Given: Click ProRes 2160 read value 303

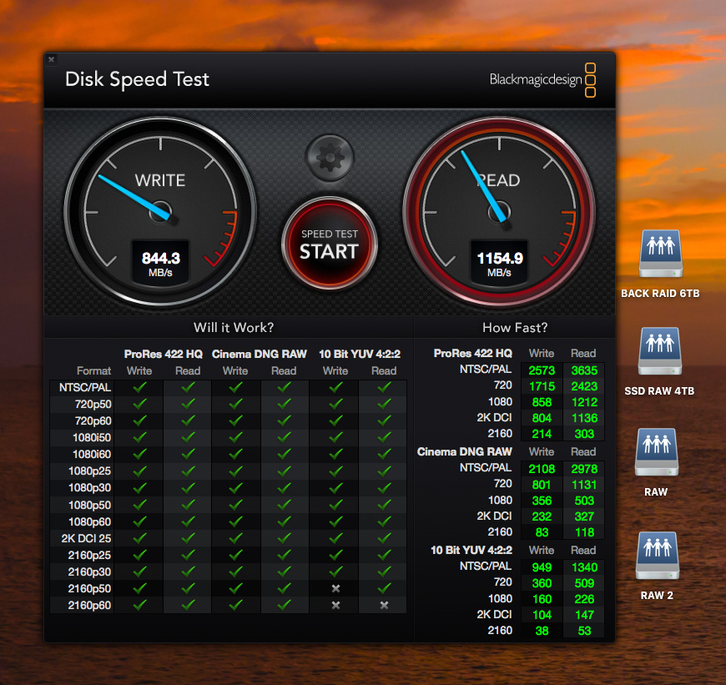Looking at the screenshot, I should (584, 434).
